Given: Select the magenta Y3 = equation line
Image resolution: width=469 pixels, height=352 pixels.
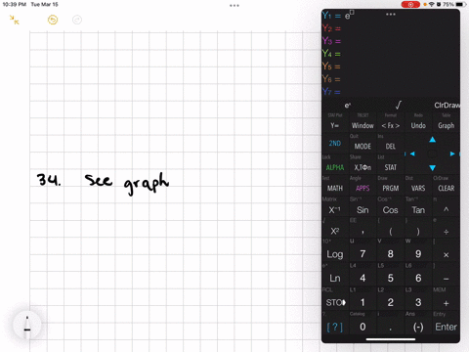Looking at the screenshot, I should pos(391,41).
